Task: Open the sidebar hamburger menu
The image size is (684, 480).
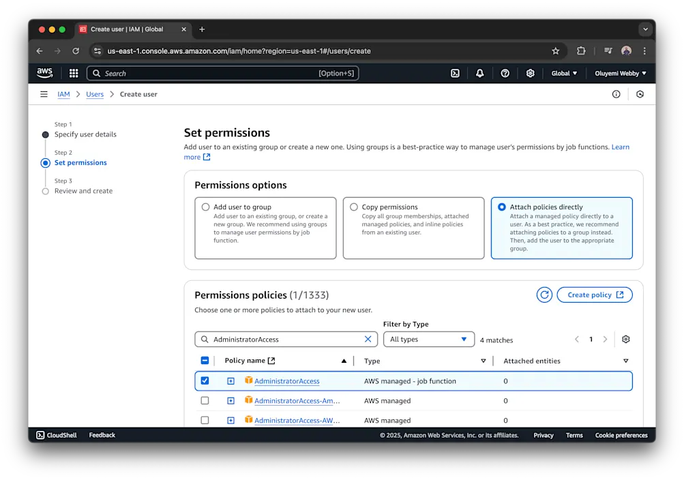Action: coord(43,94)
